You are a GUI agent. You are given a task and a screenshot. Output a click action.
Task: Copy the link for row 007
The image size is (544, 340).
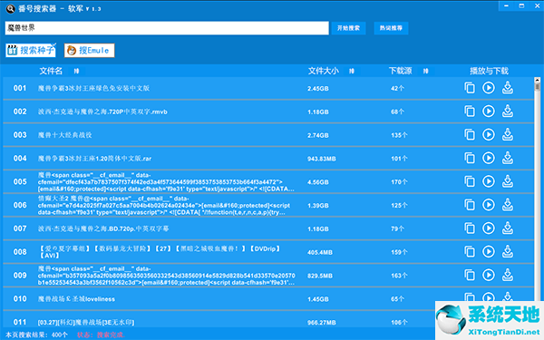pos(470,228)
